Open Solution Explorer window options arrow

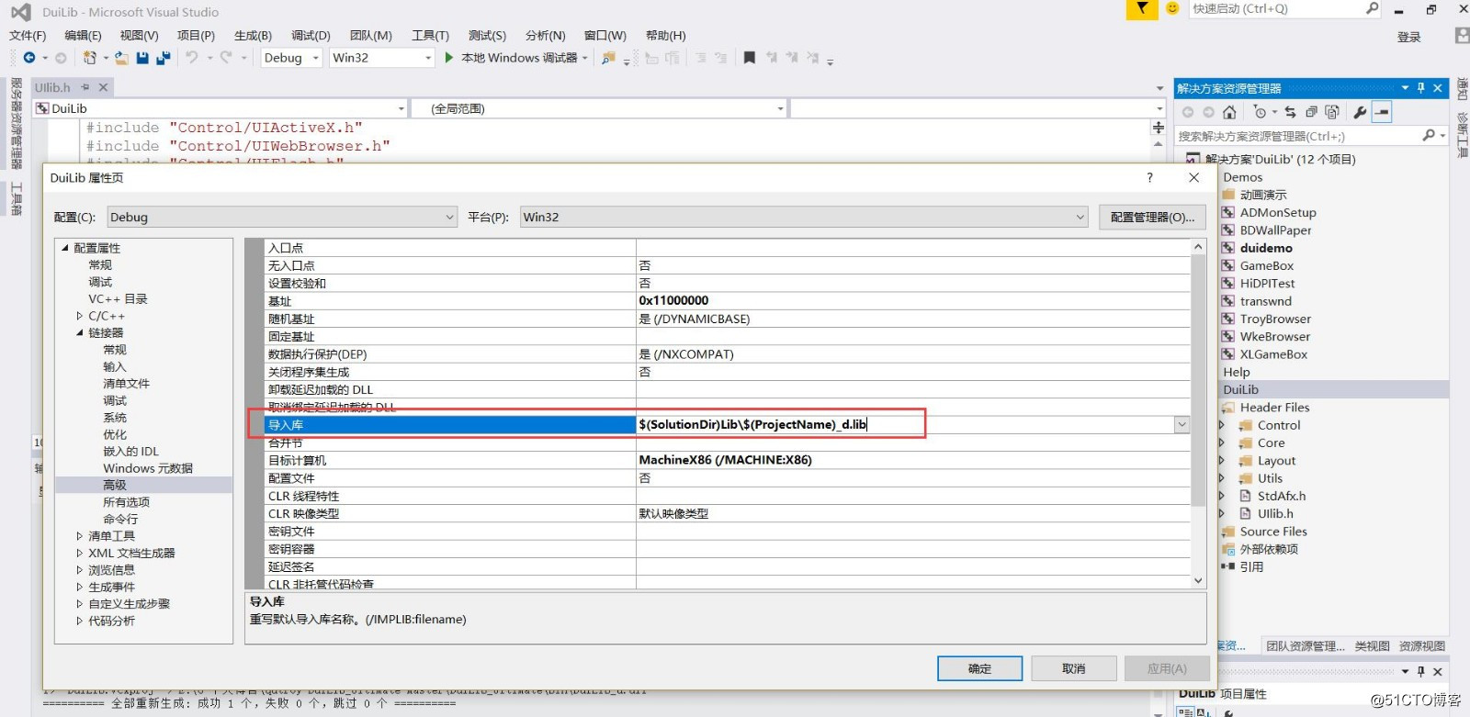click(x=1405, y=88)
